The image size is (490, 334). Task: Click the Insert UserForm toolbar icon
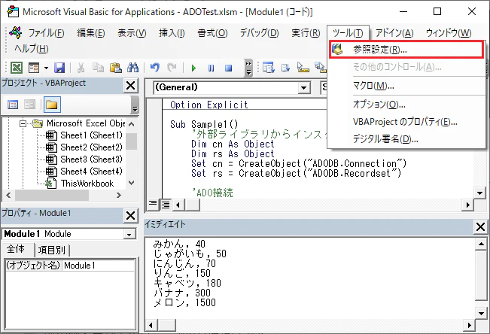coord(33,68)
